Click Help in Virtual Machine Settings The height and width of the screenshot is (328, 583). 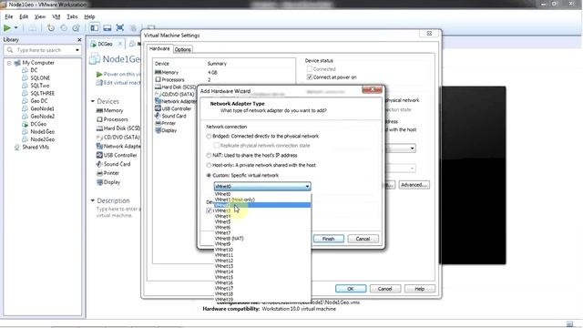(419, 289)
